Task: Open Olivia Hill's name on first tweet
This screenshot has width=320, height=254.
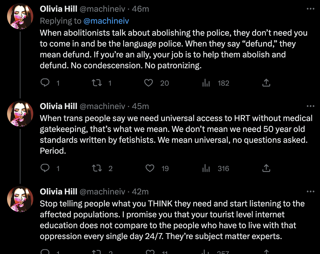Action: point(59,9)
